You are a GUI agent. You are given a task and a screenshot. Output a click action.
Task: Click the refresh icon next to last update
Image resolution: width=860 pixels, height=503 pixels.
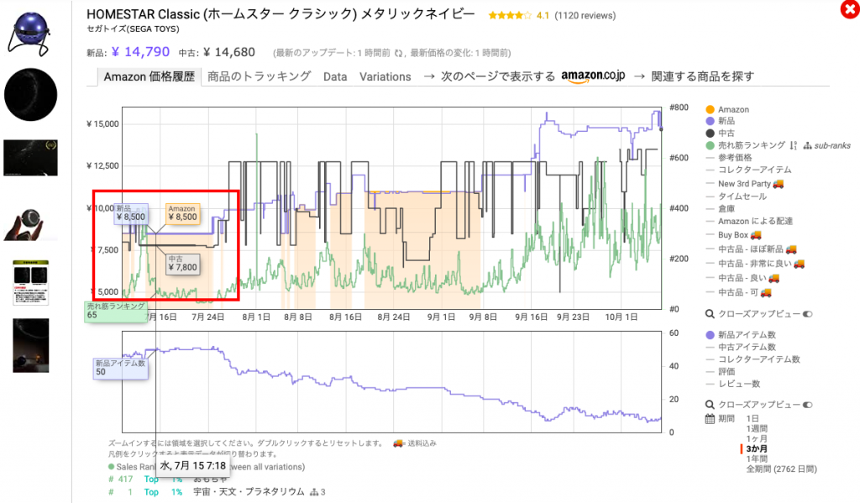(x=398, y=53)
